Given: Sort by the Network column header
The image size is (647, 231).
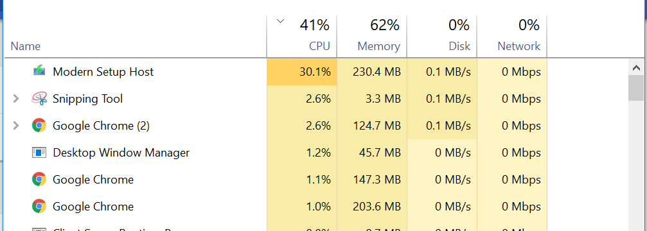Looking at the screenshot, I should [x=512, y=37].
